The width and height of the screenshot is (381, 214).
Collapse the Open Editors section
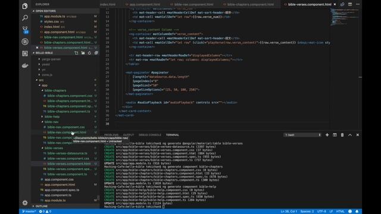point(65,11)
